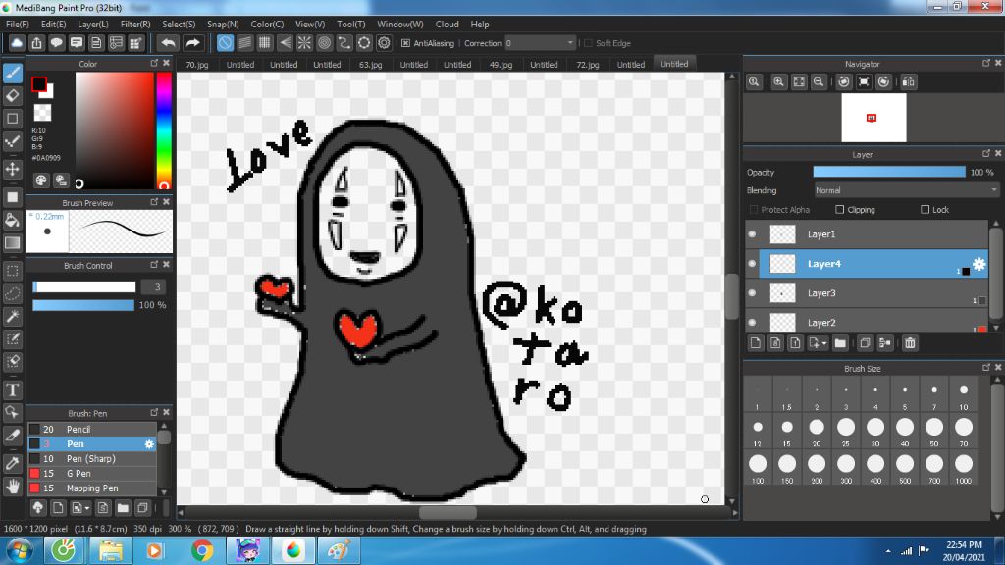Click the hue spectrum bar in Color panel
Viewport: 1005px width, 565px height.
[x=164, y=130]
